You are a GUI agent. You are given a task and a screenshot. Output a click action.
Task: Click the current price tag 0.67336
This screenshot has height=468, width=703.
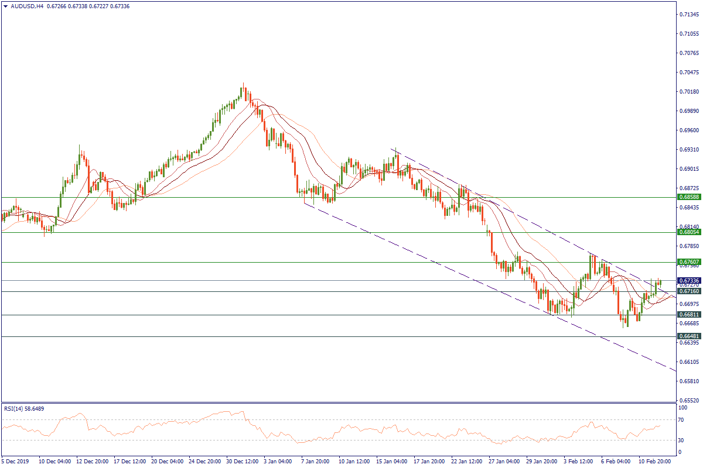tap(690, 280)
